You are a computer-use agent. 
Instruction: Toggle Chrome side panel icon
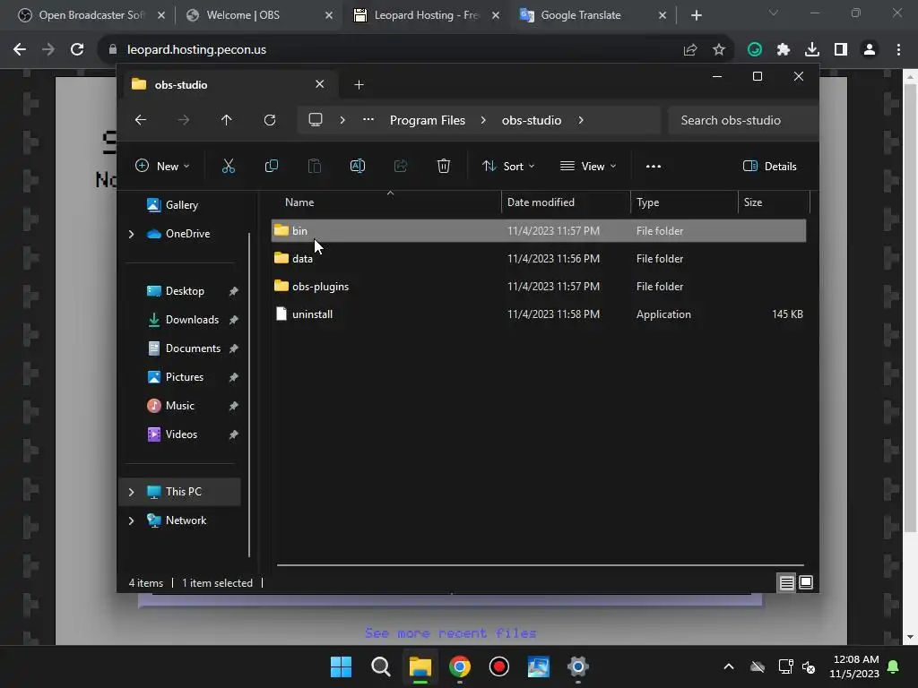(841, 50)
